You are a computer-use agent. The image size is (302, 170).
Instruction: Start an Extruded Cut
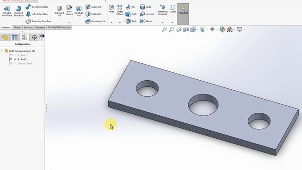(x=59, y=11)
